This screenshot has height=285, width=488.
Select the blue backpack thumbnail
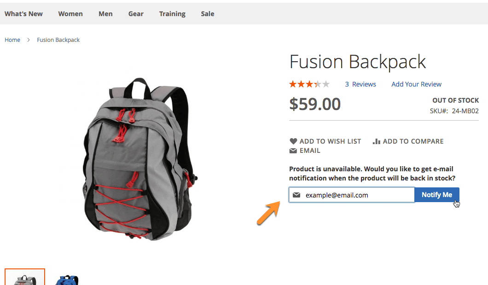(x=67, y=279)
